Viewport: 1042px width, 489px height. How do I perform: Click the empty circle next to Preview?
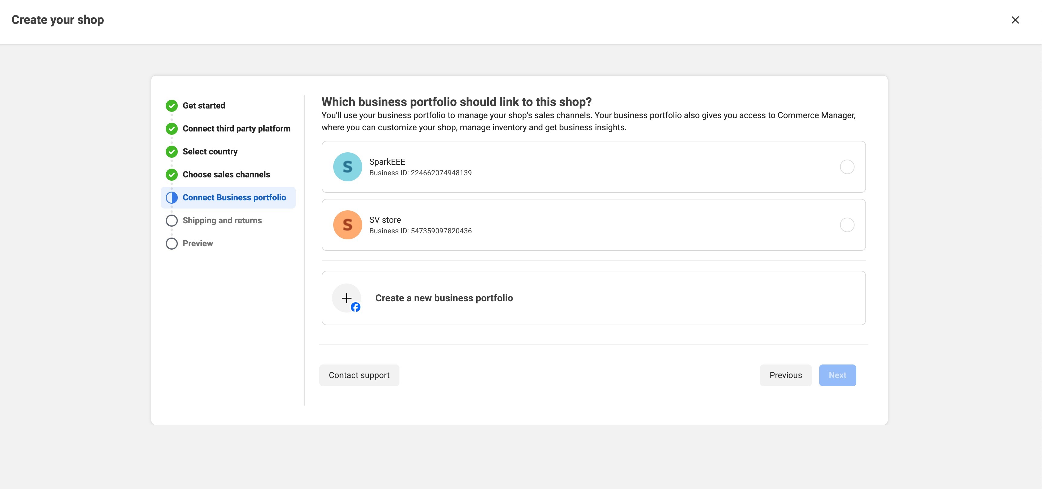click(x=171, y=244)
